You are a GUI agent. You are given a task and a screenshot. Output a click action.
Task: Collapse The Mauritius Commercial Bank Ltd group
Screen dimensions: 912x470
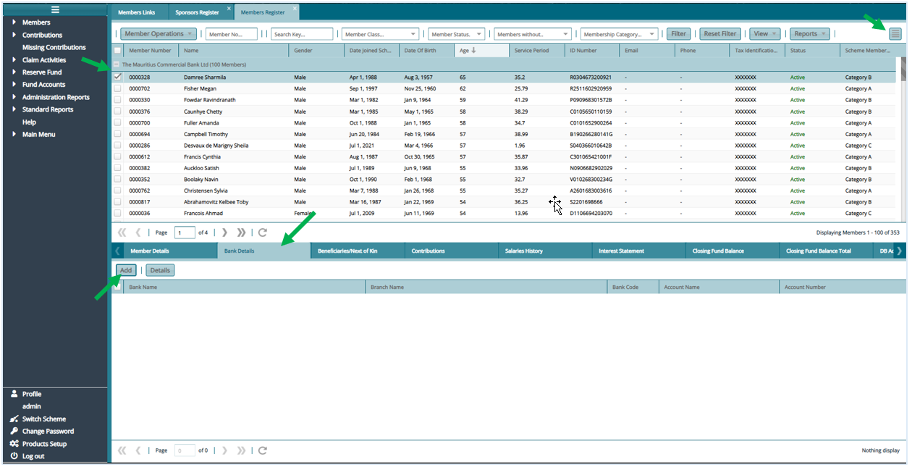click(117, 64)
